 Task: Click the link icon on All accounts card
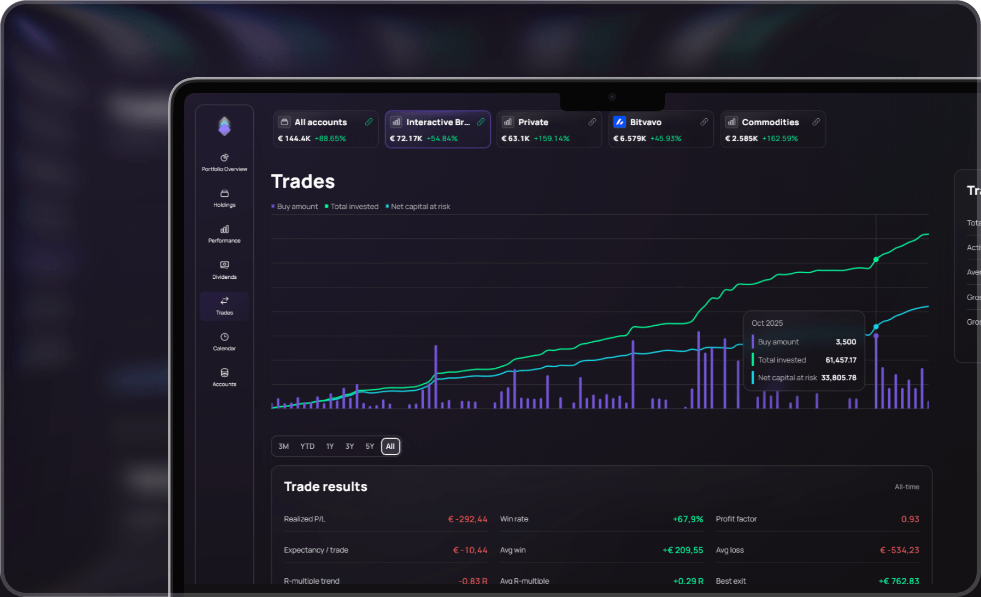(x=369, y=122)
